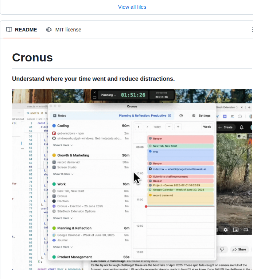Open the video player settings gear
The width and height of the screenshot is (253, 279).
click(x=226, y=230)
